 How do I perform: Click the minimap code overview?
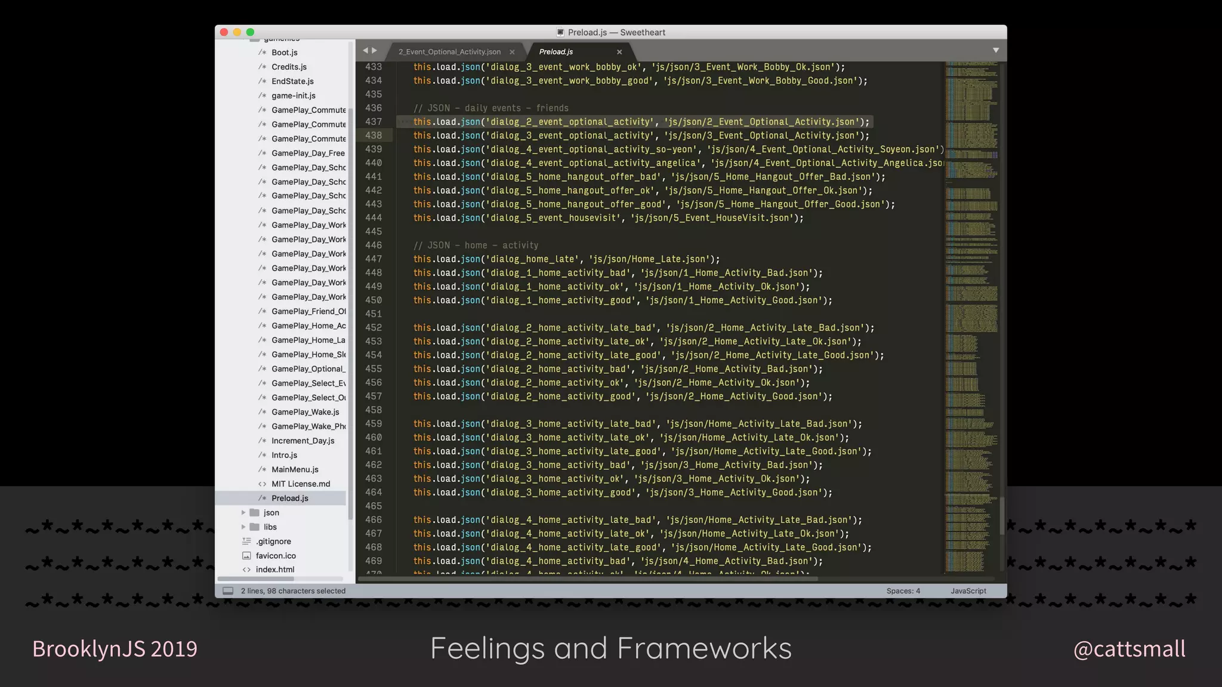pos(971,298)
